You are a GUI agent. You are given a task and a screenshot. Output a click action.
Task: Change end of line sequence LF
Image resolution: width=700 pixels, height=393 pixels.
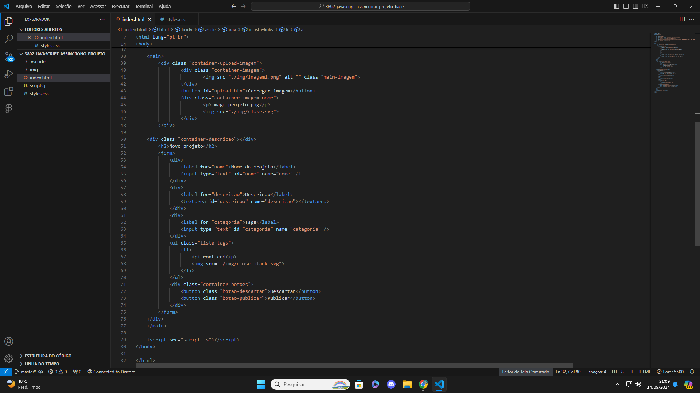[x=631, y=372]
